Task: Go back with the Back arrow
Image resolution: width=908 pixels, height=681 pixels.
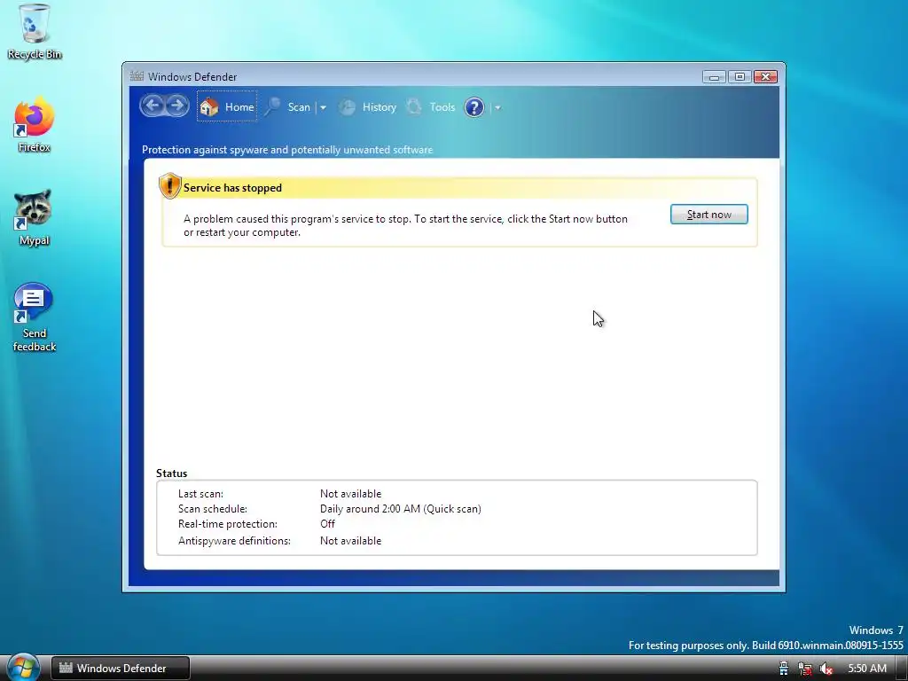Action: click(x=153, y=106)
